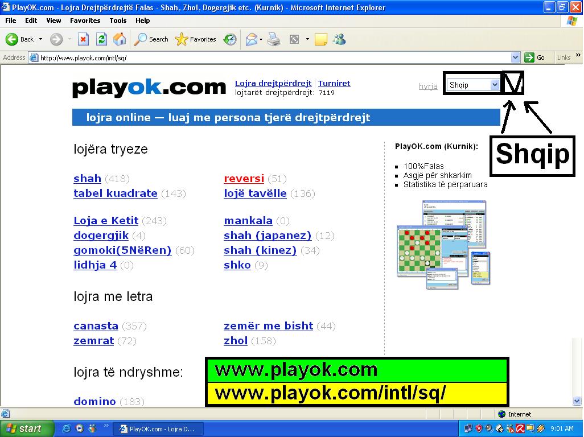Open the domino game link

pyautogui.click(x=94, y=401)
